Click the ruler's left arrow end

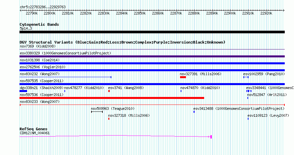tap(20, 11)
